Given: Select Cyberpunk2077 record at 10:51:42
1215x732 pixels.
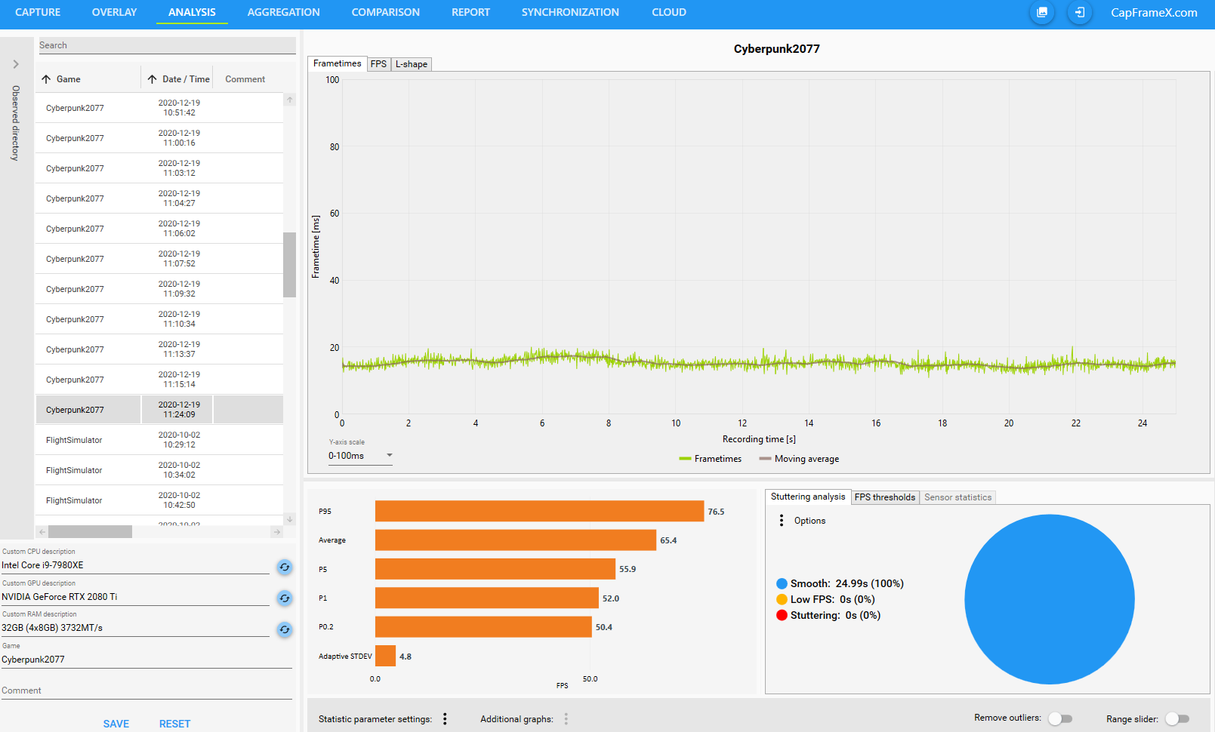Looking at the screenshot, I should tap(159, 108).
